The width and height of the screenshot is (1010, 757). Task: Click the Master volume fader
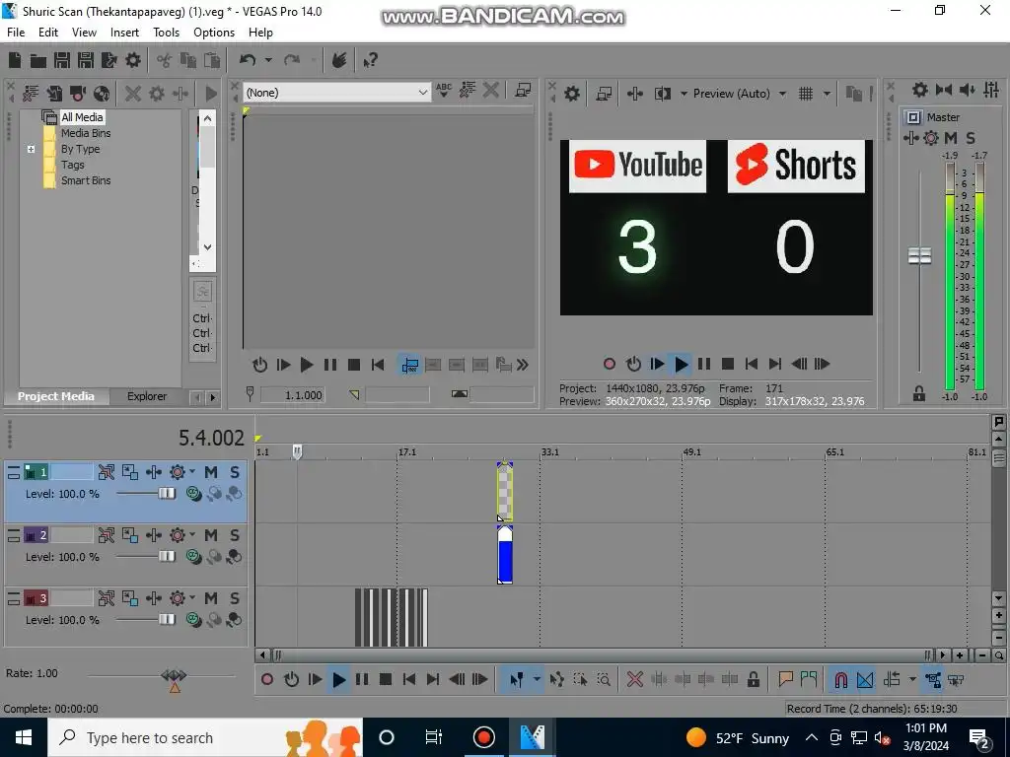(x=920, y=255)
